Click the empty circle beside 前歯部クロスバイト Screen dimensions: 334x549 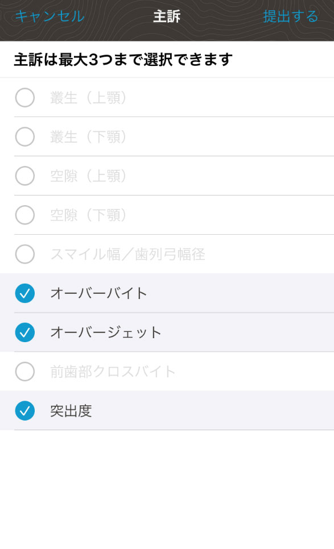(25, 372)
